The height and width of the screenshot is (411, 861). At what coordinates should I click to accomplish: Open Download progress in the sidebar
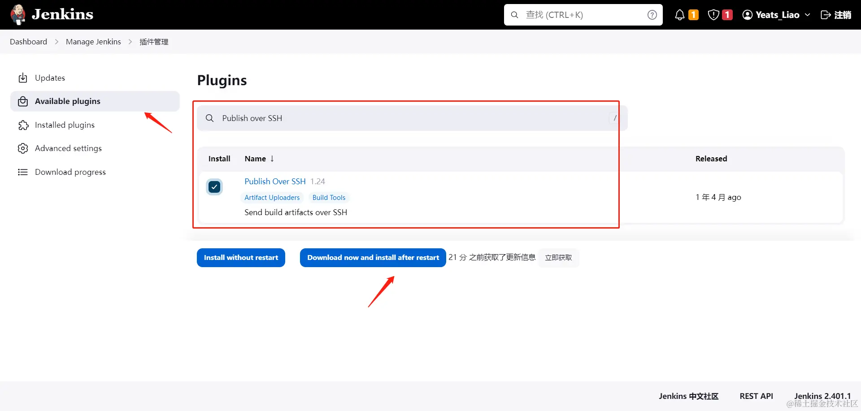pyautogui.click(x=95, y=172)
